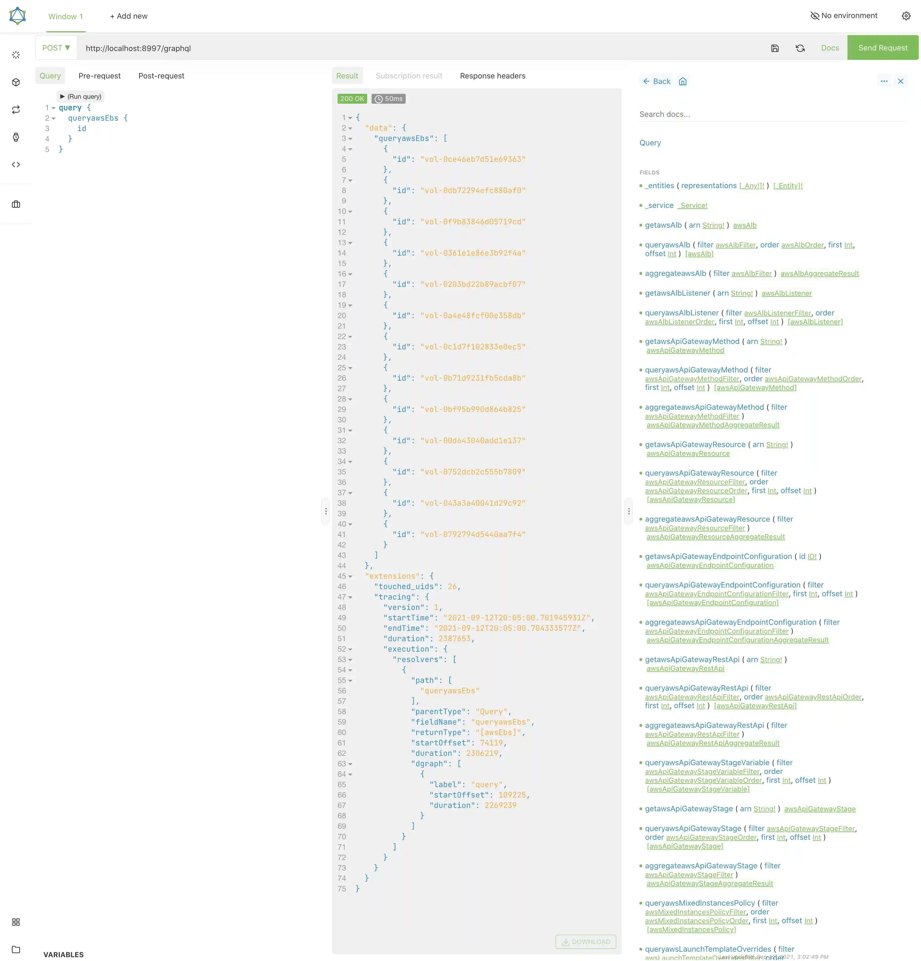
Task: Fold the "tracing" object in the result
Action: point(350,597)
